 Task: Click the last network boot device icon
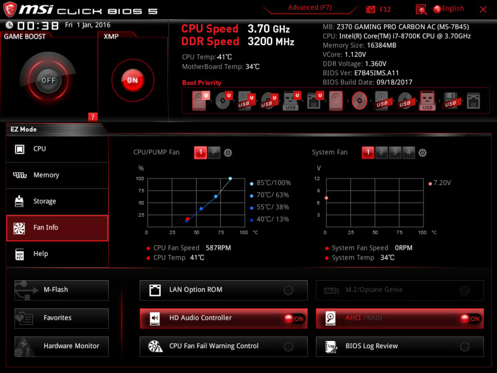tap(473, 101)
